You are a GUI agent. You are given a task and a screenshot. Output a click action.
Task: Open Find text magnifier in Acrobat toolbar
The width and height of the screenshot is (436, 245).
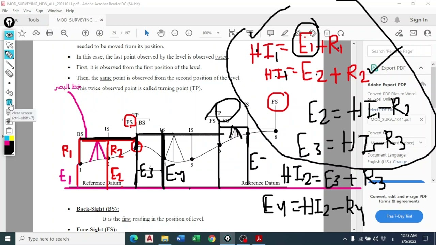point(64,33)
